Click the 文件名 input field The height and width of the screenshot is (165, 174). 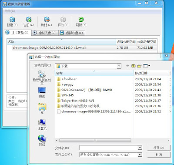click(109, 148)
